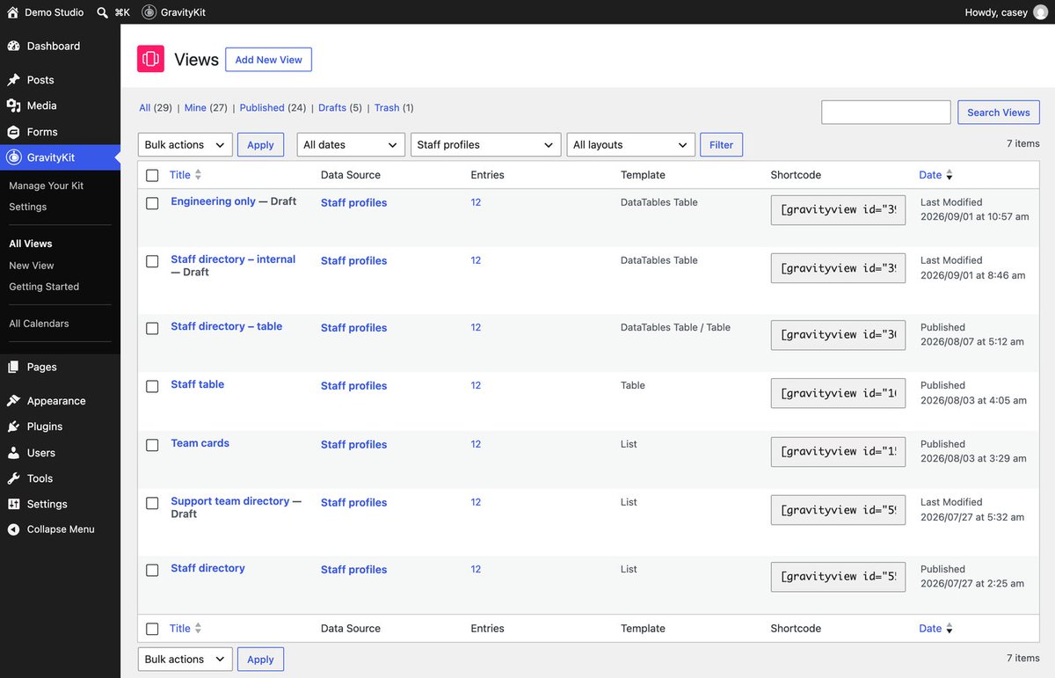
Task: Open the All dates dropdown
Action: [351, 145]
